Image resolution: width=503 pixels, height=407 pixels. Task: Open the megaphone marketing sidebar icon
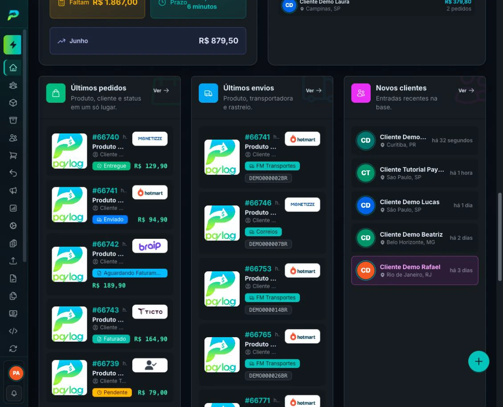click(x=13, y=191)
